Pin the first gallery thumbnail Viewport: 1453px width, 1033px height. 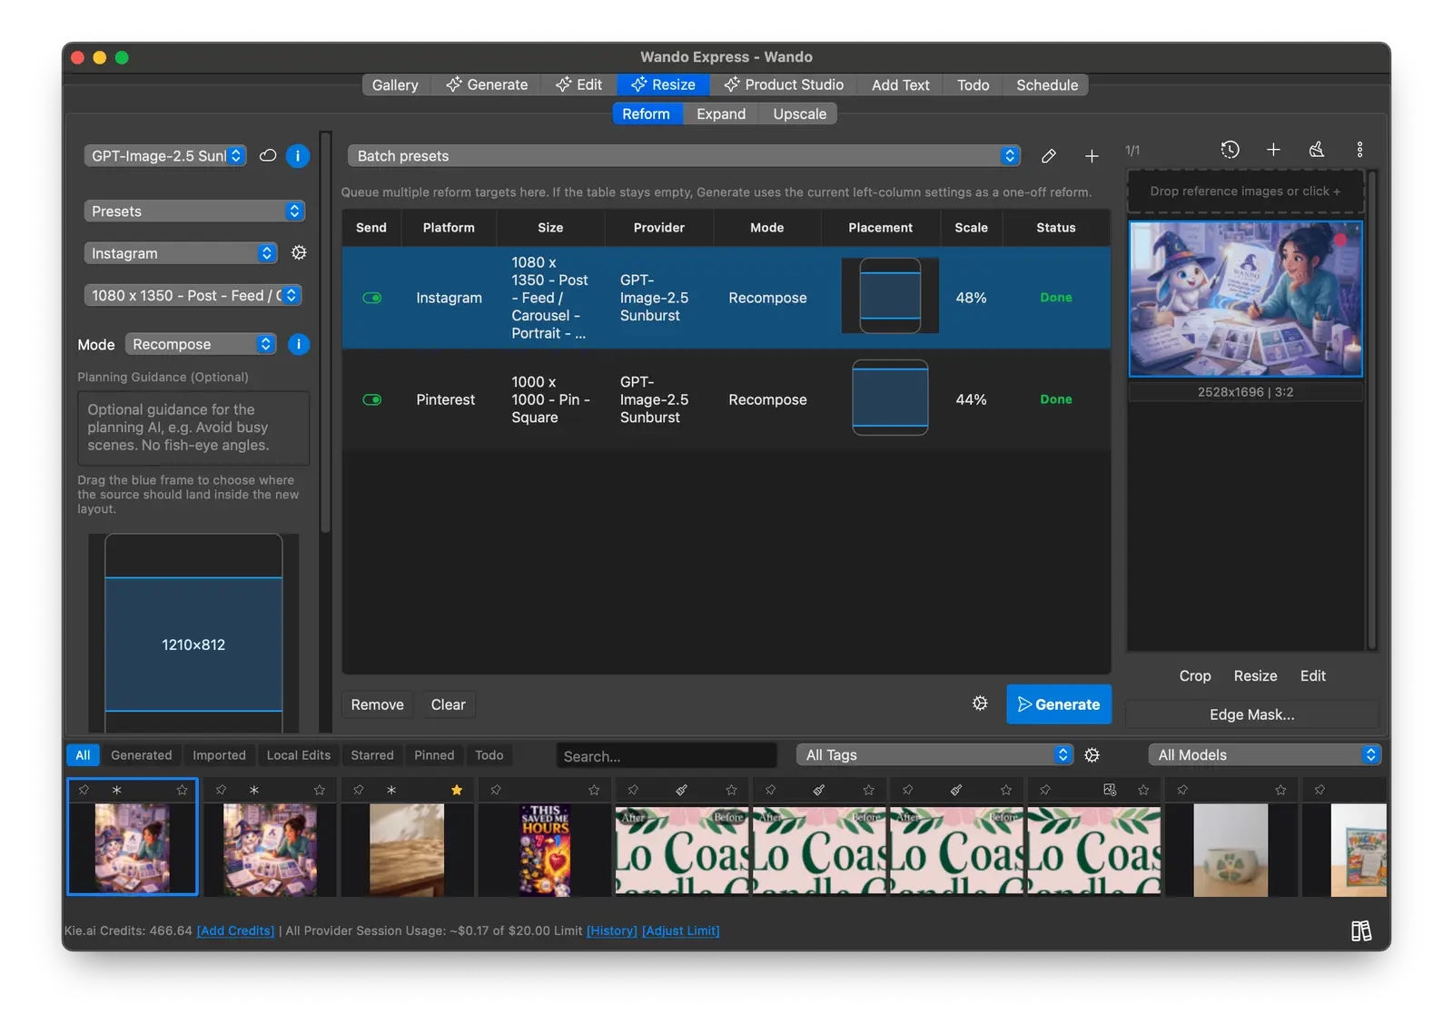[x=84, y=790]
